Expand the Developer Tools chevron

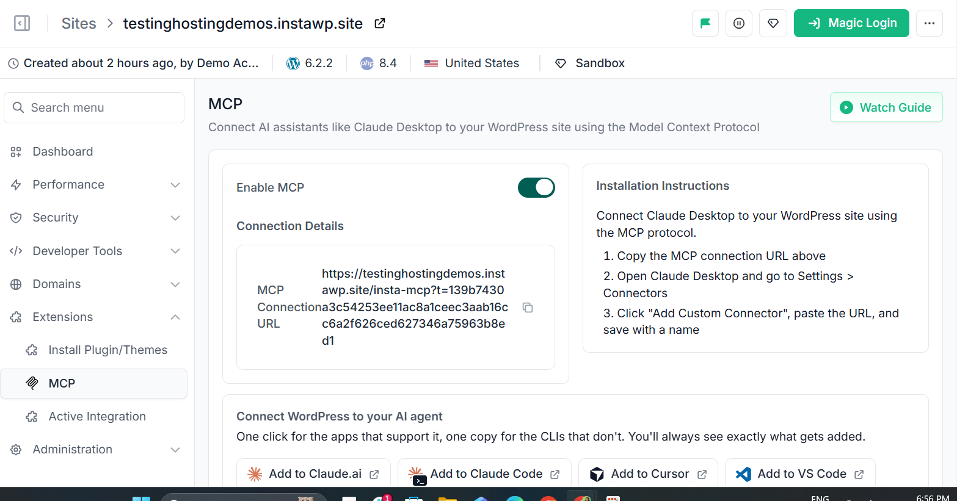[175, 251]
